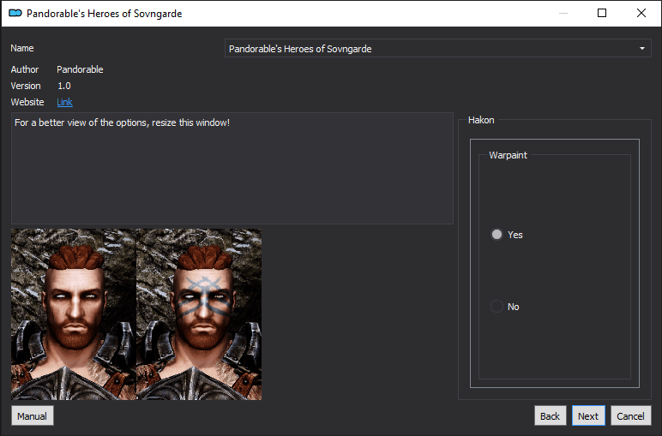
Task: Click the Manual button
Action: (x=32, y=416)
